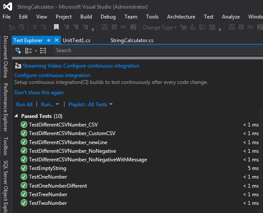263x213 pixels.
Task: Toggle the Test Explorer pin (auto hide)
Action: click(x=48, y=40)
